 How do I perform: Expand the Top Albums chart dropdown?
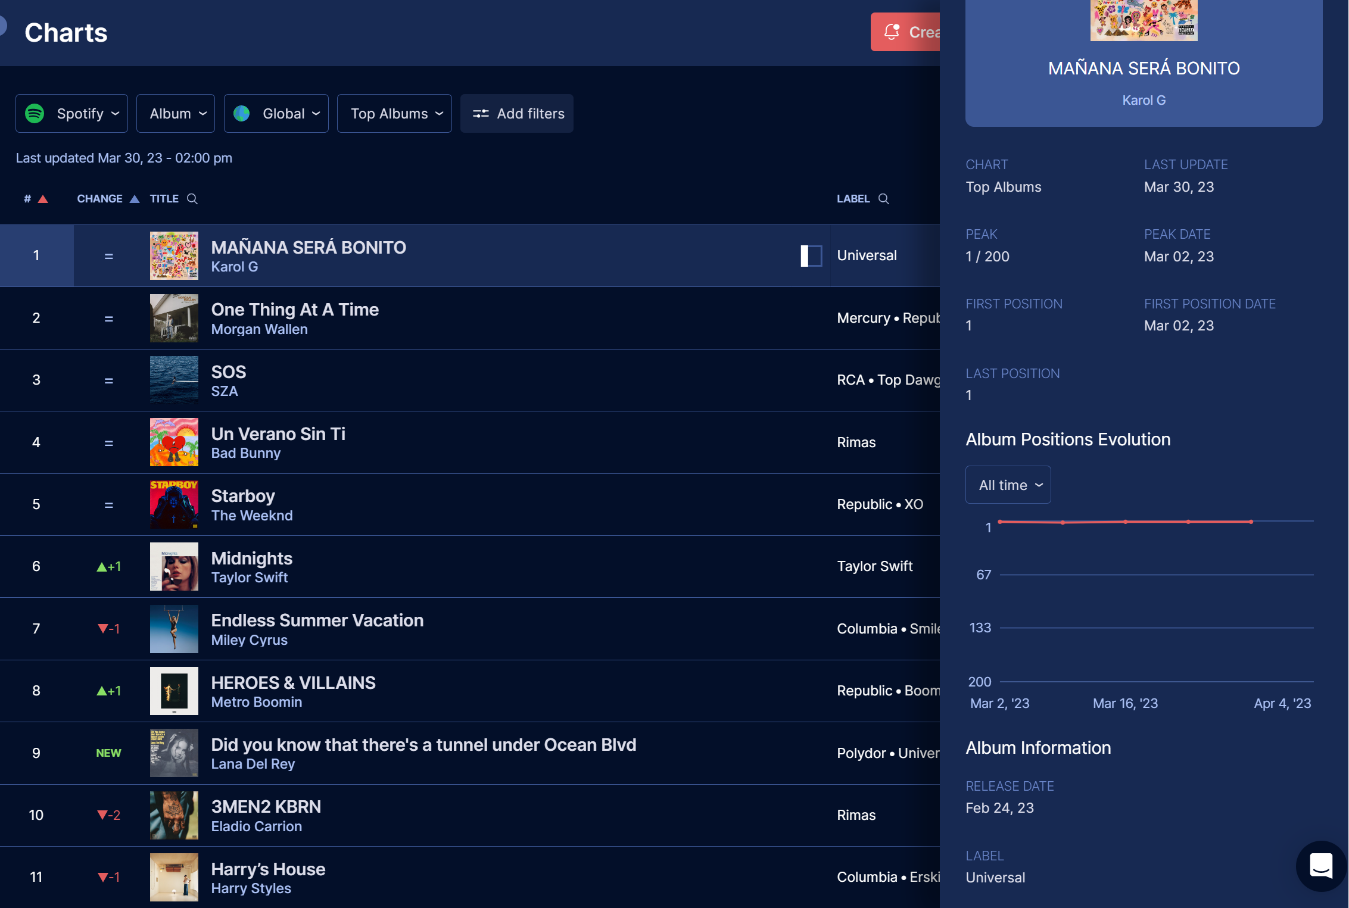tap(394, 114)
